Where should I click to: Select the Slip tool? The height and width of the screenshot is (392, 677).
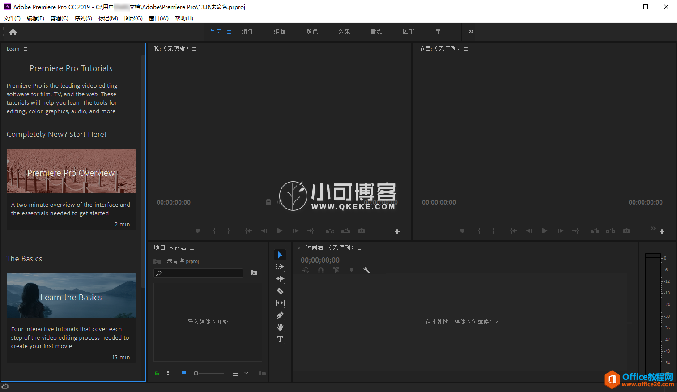click(280, 303)
